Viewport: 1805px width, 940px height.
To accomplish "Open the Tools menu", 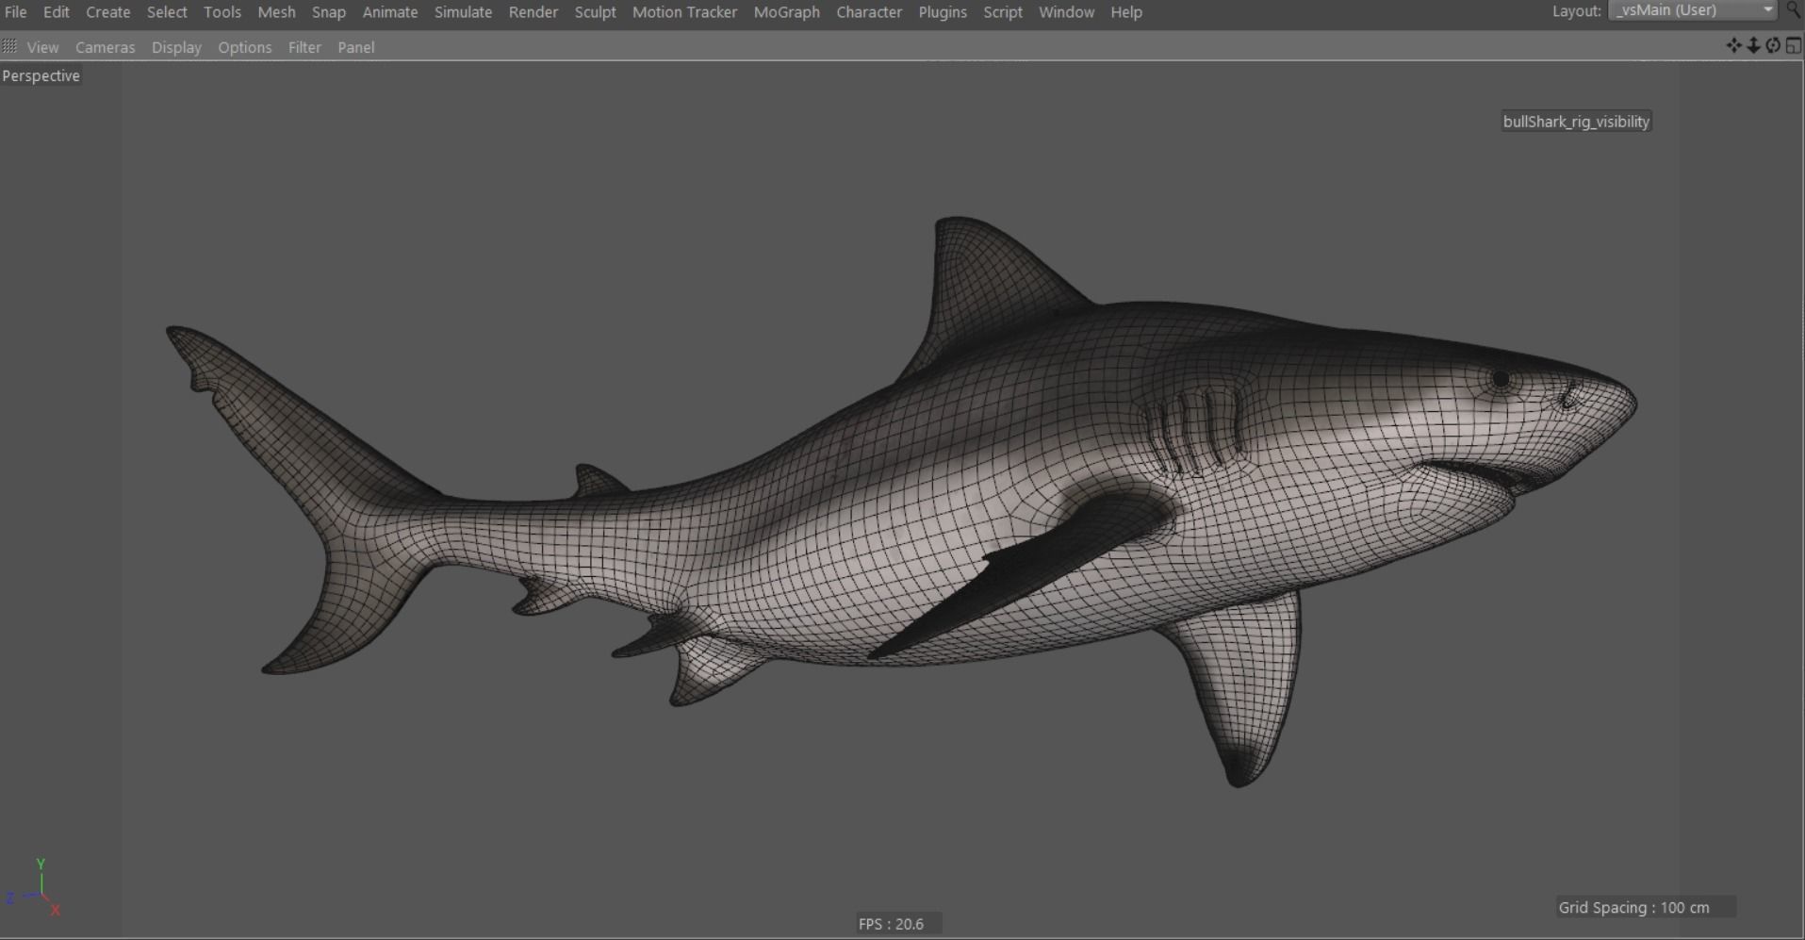I will coord(222,12).
